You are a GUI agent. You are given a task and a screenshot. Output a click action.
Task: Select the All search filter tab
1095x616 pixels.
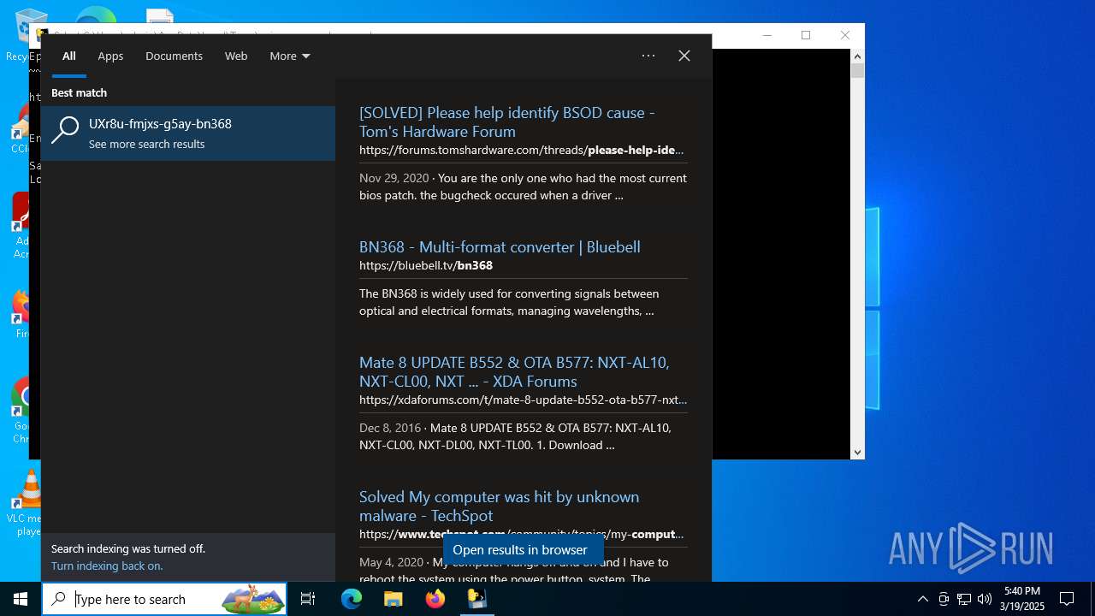(x=69, y=56)
